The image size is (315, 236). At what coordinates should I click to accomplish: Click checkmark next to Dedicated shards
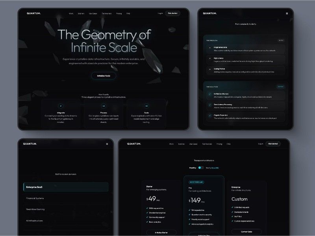(x=232, y=212)
